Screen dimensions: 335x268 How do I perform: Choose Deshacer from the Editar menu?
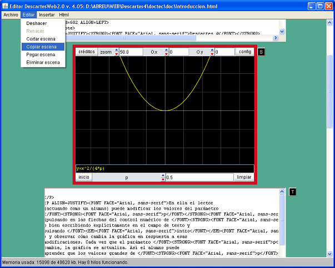(43, 23)
